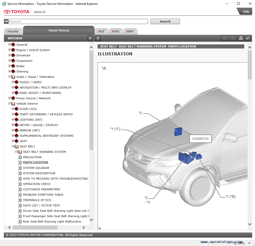
Task: Click the Suspension book icon
Action: pos(13,60)
